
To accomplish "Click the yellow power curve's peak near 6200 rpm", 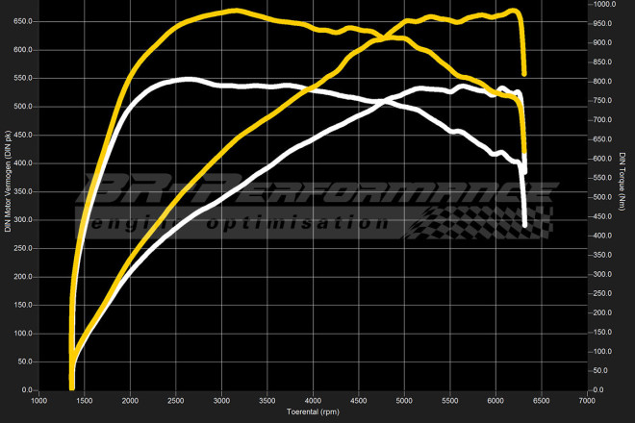I will pyautogui.click(x=513, y=12).
